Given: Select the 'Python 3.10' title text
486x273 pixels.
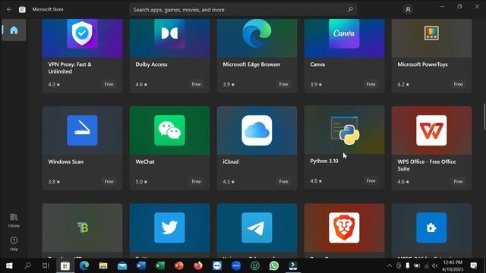Looking at the screenshot, I should coord(324,161).
